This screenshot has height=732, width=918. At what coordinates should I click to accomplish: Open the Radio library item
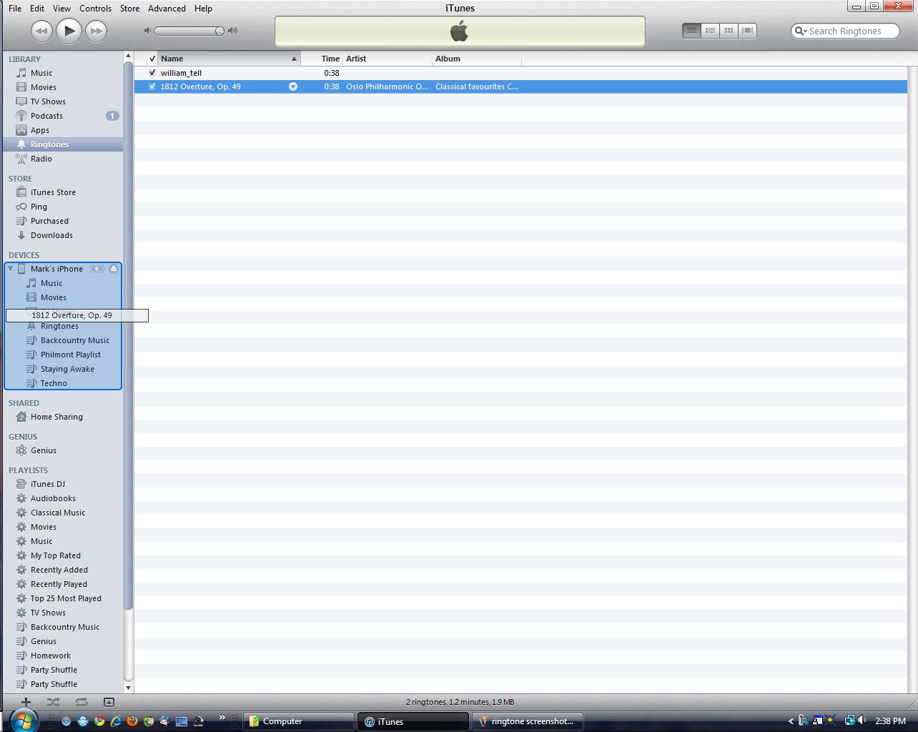(41, 159)
